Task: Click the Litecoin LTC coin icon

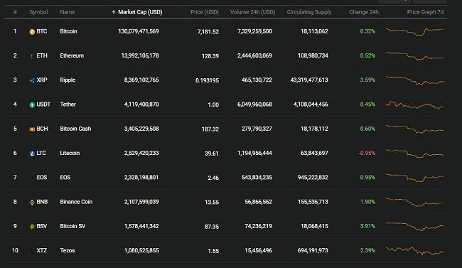Action: (32, 154)
